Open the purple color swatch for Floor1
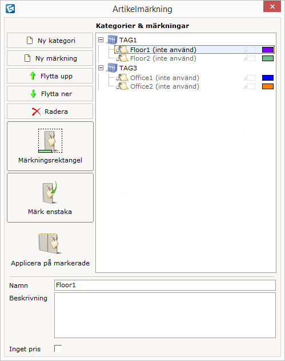Screen dimensions: 285x361 pyautogui.click(x=268, y=50)
